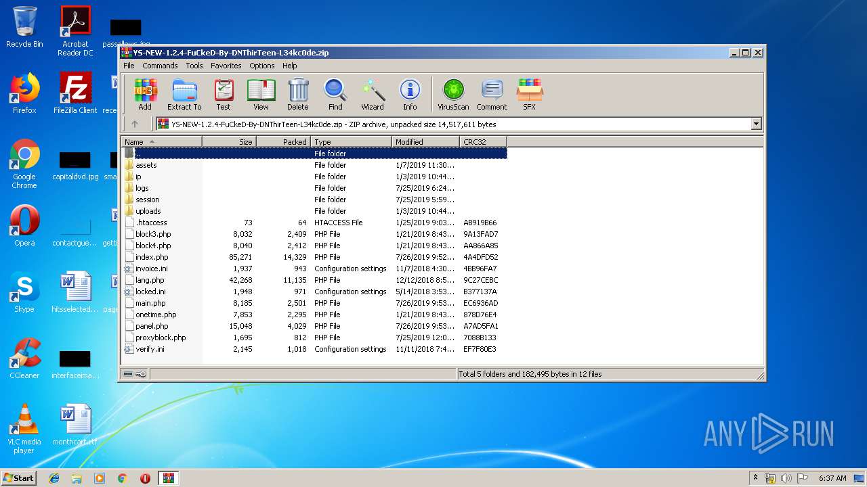Select the assets folder
The width and height of the screenshot is (867, 487).
(314, 165)
